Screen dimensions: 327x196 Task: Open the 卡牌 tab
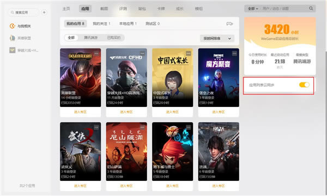(x=161, y=9)
